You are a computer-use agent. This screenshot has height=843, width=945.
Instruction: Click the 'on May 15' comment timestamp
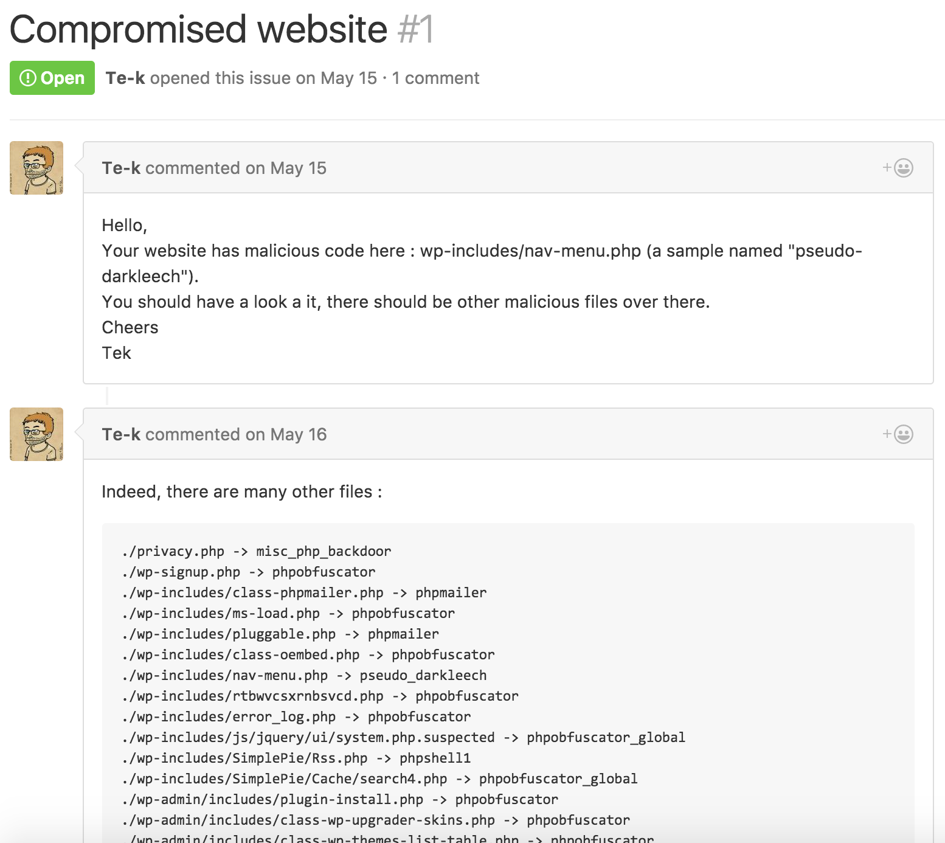[286, 168]
